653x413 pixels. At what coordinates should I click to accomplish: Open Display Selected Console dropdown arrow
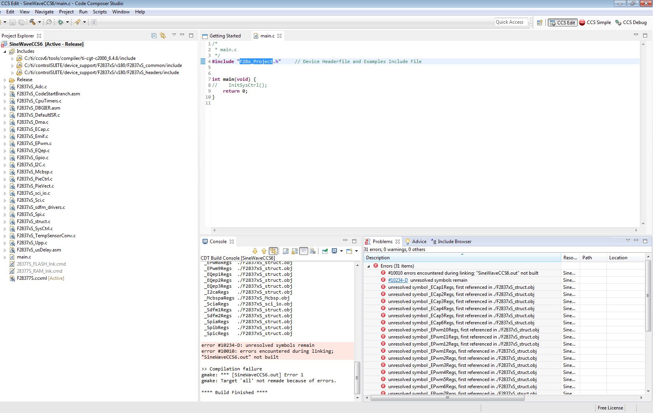(341, 251)
